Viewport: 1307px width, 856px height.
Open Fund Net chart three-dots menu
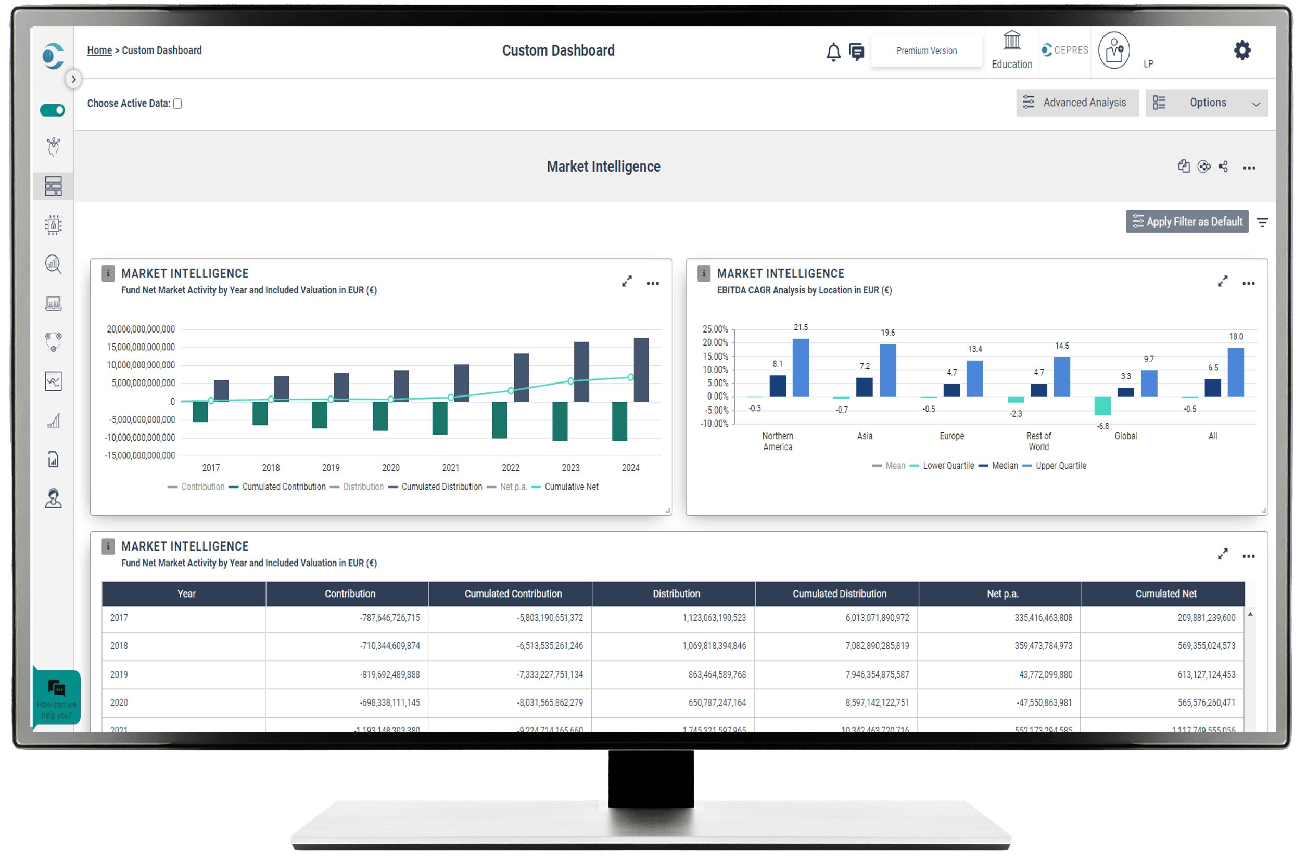click(652, 283)
